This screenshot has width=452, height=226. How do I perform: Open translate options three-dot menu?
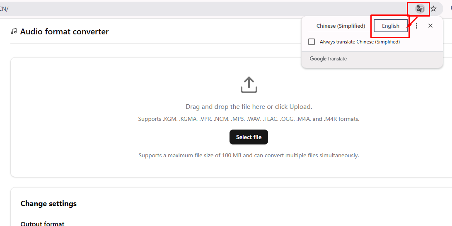coord(416,26)
